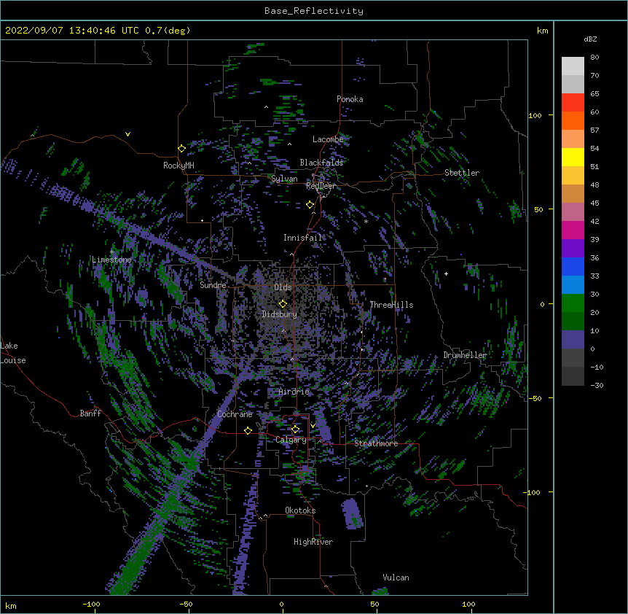Click the Vulcan town label
Viewport: 628px width, 614px height.
coord(396,578)
